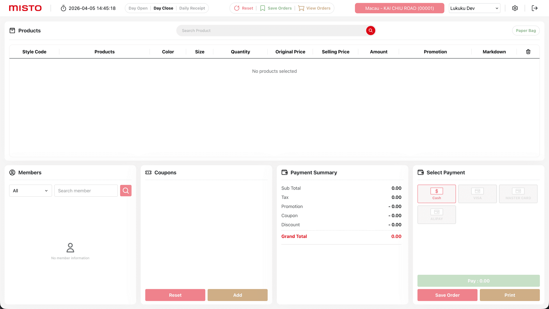The image size is (549, 309).
Task: Click the Save Order button
Action: (447, 295)
